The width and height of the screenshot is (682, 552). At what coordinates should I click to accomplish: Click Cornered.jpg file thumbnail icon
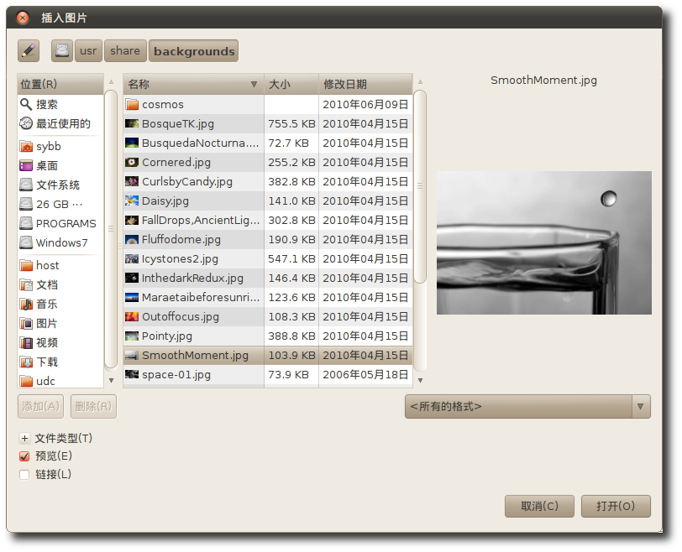point(132,163)
